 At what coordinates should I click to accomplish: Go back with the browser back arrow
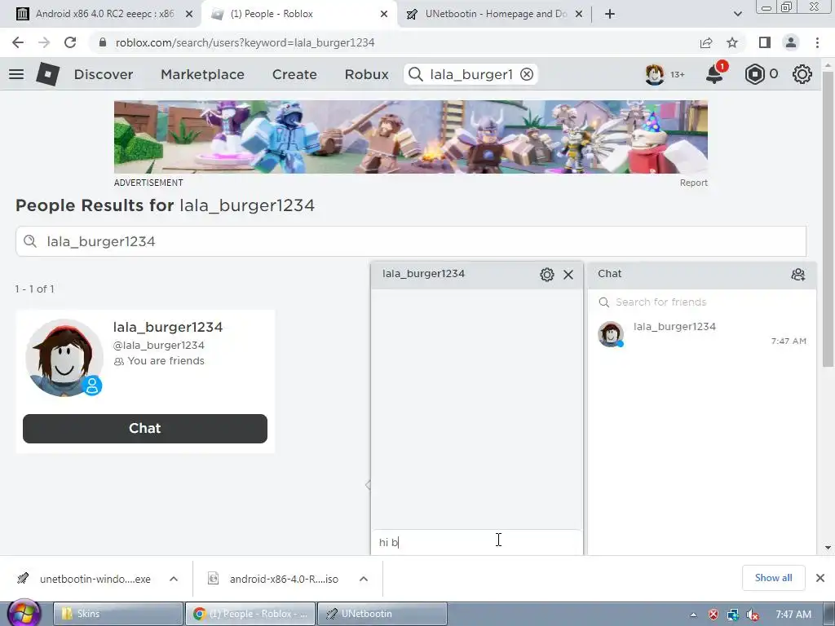click(x=18, y=42)
